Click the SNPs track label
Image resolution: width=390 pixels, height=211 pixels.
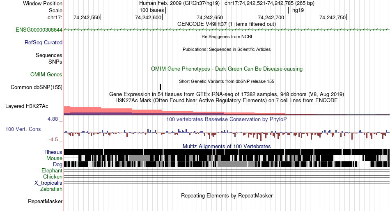[55, 62]
